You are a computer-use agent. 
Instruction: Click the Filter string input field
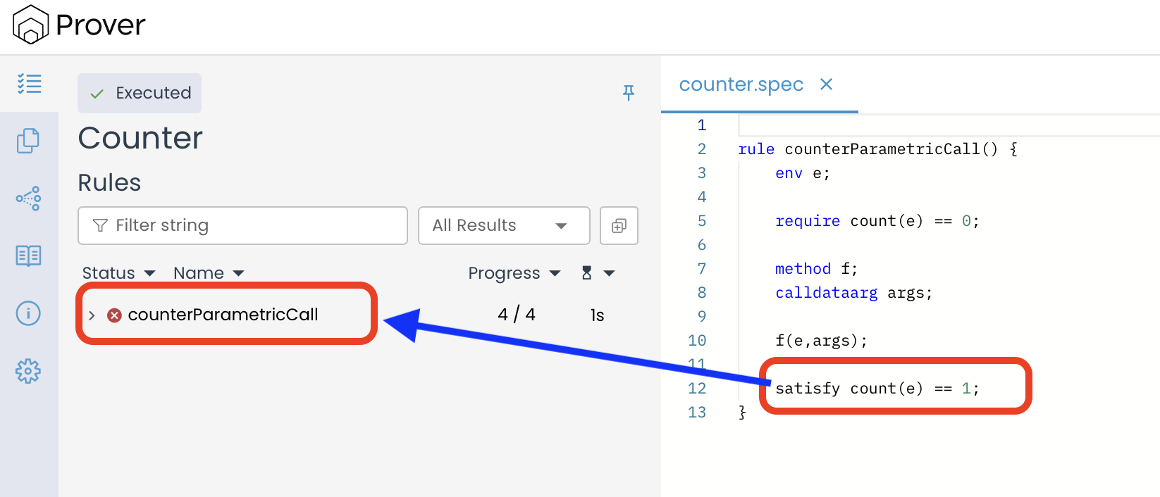[x=242, y=226]
